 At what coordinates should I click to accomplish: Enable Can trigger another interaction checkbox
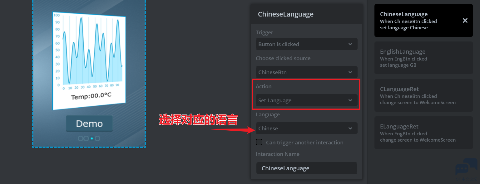[259, 142]
